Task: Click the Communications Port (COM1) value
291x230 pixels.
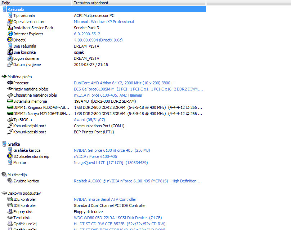Action: 99,126
